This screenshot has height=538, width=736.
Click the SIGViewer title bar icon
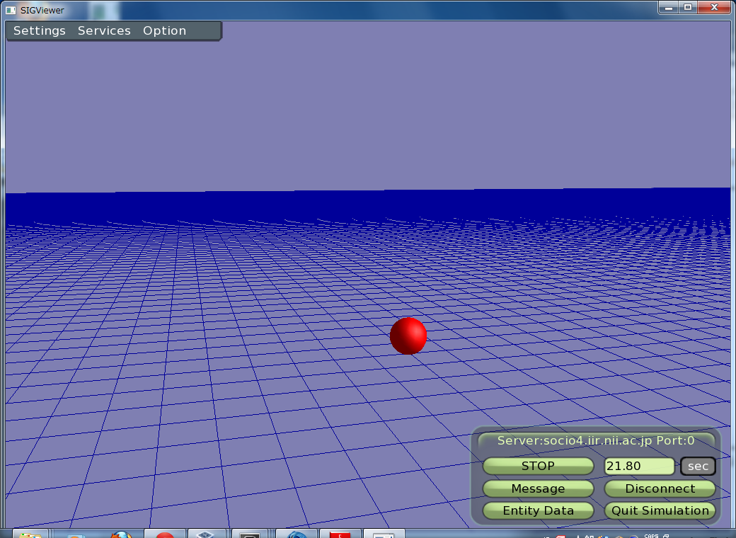point(11,10)
